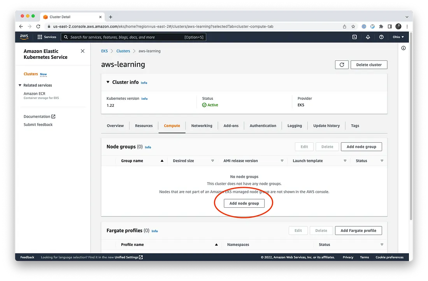This screenshot has width=428, height=281.
Task: Open the Logging tab
Action: [295, 126]
